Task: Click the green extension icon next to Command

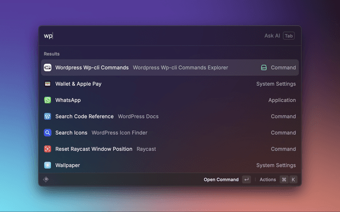Action: click(263, 67)
